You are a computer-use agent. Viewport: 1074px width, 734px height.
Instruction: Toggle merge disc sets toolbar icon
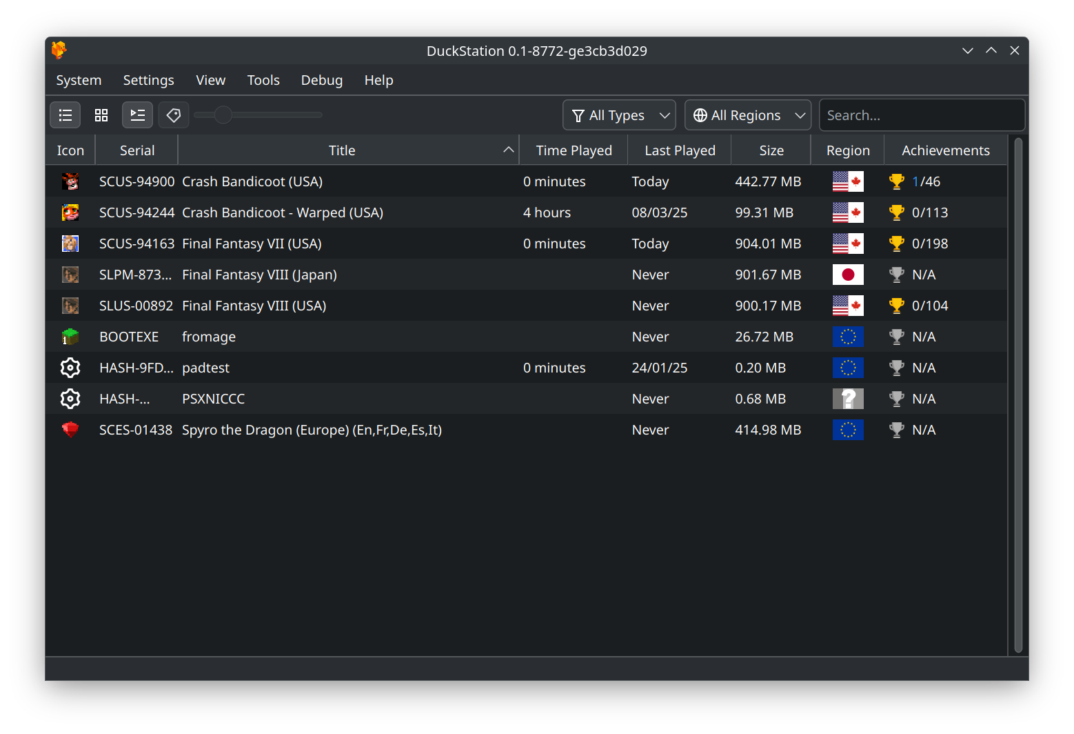(138, 115)
